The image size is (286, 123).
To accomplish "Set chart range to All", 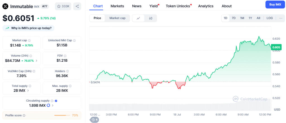I will tap(258, 18).
